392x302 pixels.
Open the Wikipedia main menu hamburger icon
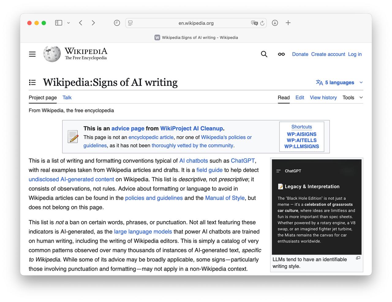32,54
